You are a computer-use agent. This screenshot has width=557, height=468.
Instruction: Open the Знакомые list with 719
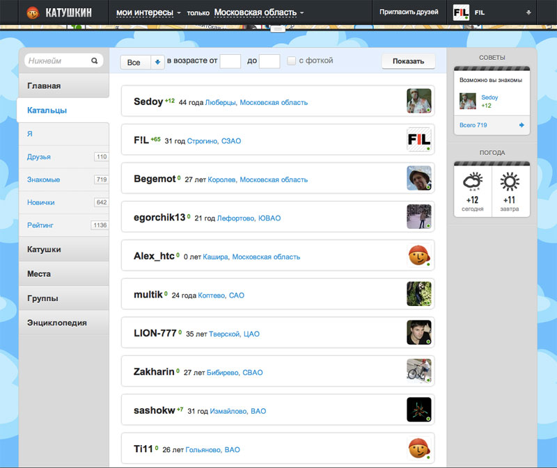click(64, 179)
